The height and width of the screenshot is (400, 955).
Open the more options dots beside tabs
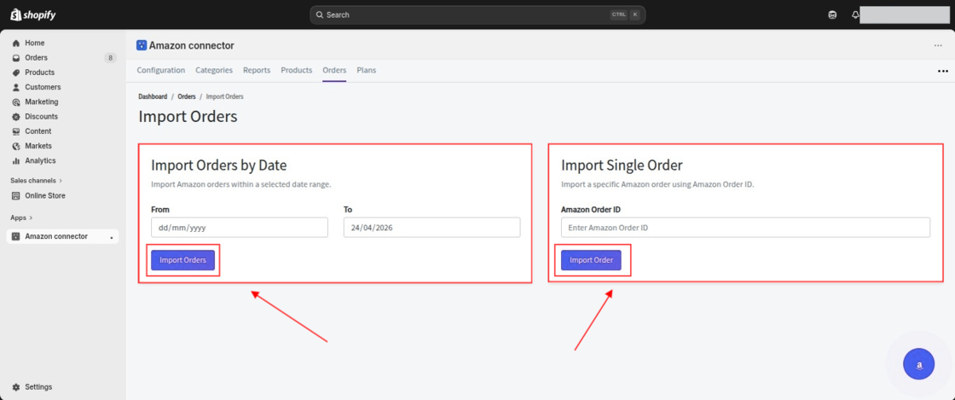943,72
